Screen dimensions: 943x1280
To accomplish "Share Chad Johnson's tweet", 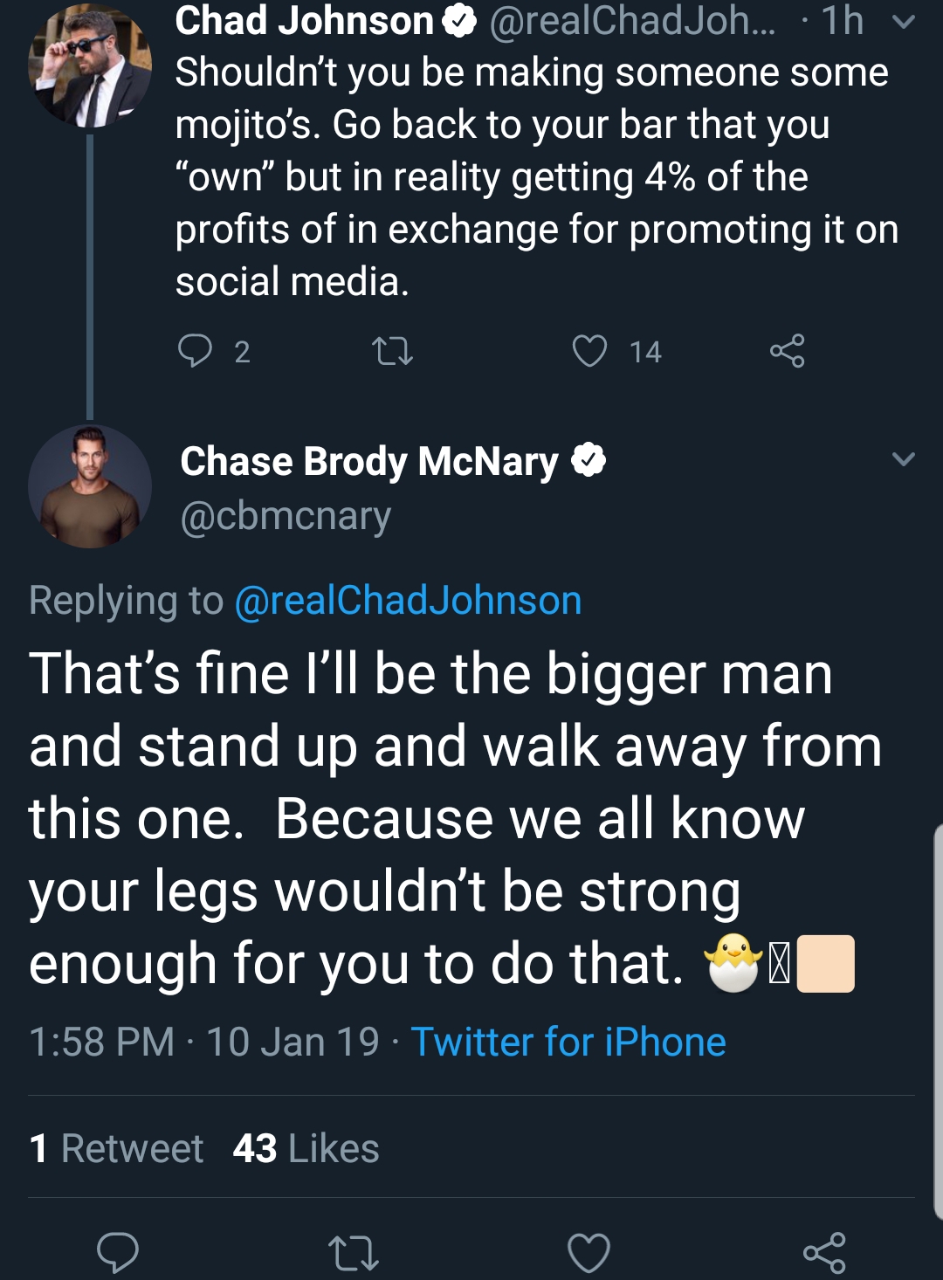I will (788, 351).
